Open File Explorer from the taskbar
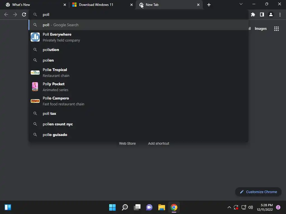 coord(162,207)
